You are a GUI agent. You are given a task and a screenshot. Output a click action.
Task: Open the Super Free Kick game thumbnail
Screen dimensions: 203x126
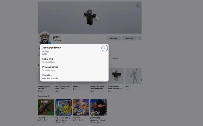63,107
